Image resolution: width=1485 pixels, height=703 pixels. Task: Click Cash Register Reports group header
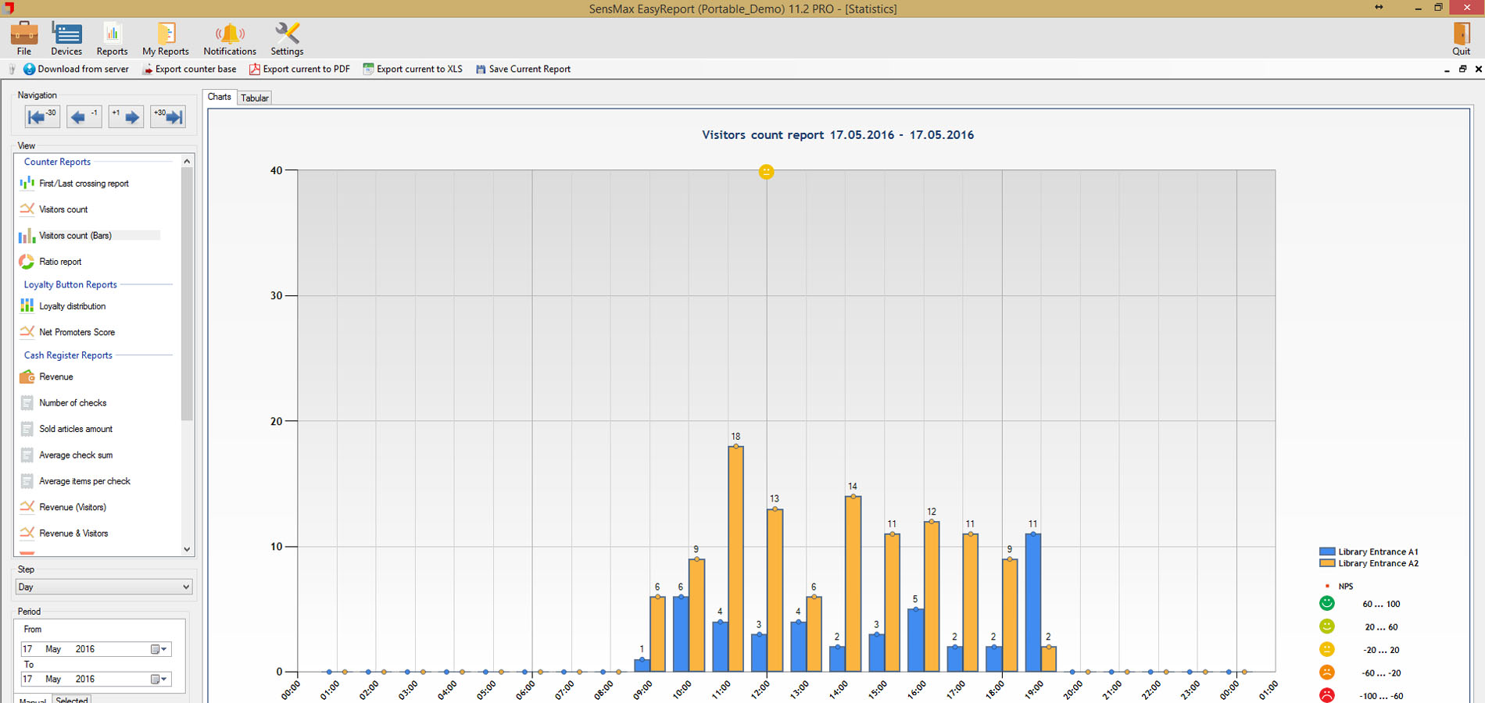[x=68, y=355]
